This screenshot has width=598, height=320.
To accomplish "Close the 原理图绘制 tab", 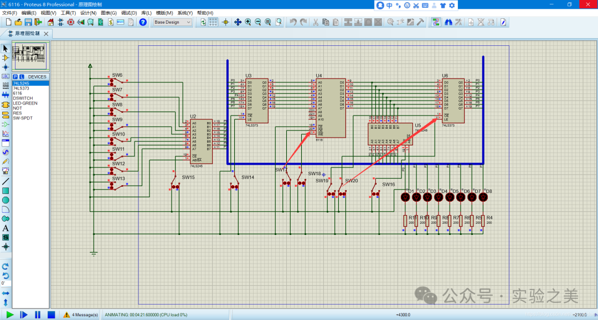I will (x=46, y=34).
